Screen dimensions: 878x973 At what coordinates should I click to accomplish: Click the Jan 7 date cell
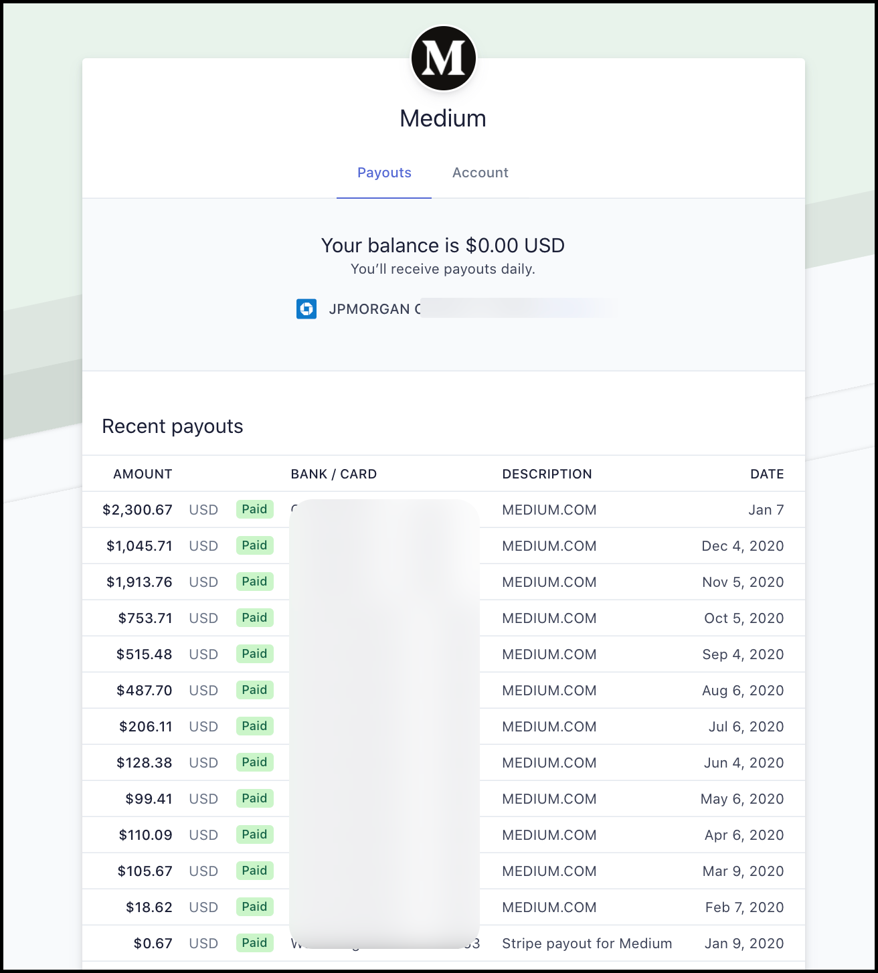(766, 510)
